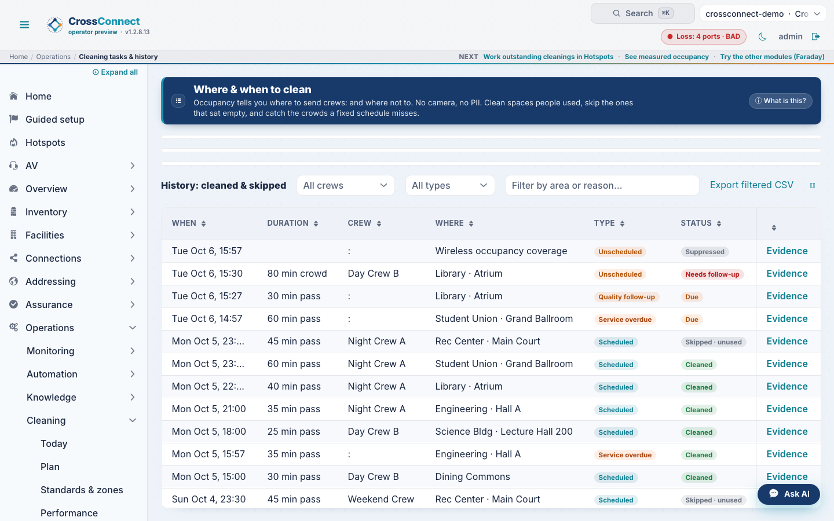Image resolution: width=834 pixels, height=521 pixels.
Task: Click the AV headphones icon
Action: tap(14, 166)
